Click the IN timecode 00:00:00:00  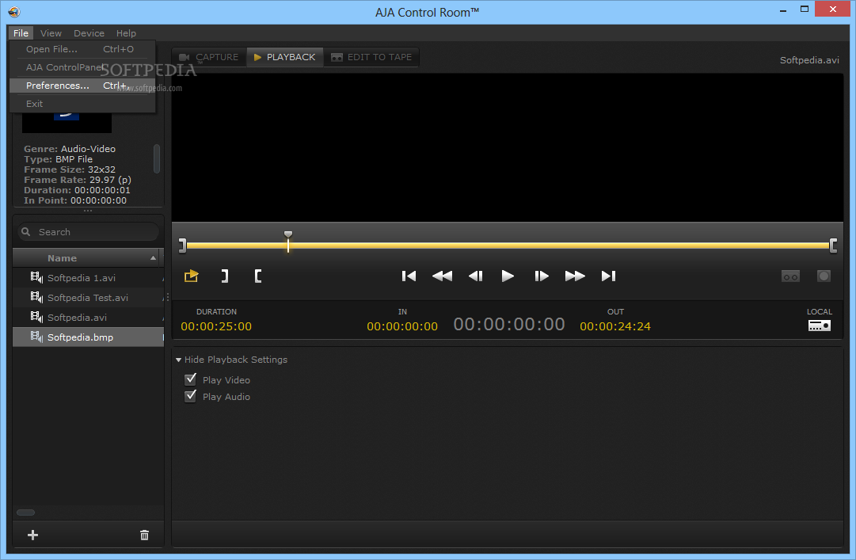tap(402, 326)
